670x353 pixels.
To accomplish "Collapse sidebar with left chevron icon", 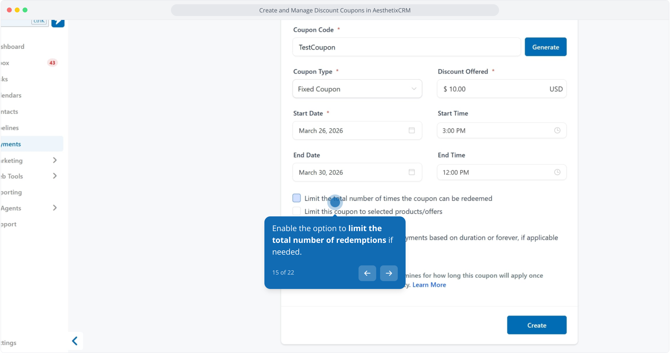I will (x=75, y=341).
